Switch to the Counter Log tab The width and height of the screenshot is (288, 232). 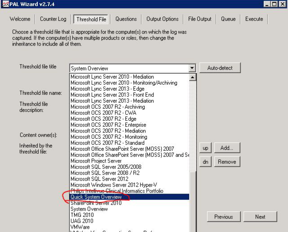click(x=53, y=19)
